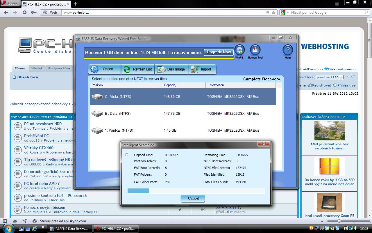Switch to the Hledat tab

pyautogui.click(x=37, y=68)
